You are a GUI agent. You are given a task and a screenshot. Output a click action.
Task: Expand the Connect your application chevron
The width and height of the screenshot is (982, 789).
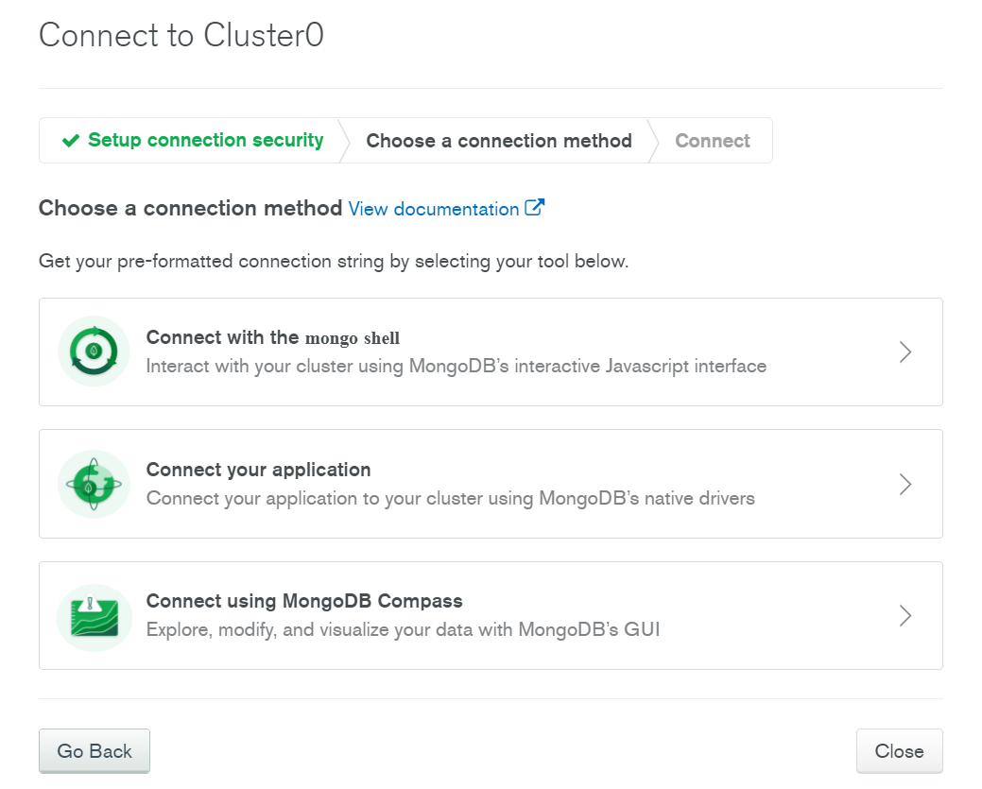pyautogui.click(x=904, y=485)
